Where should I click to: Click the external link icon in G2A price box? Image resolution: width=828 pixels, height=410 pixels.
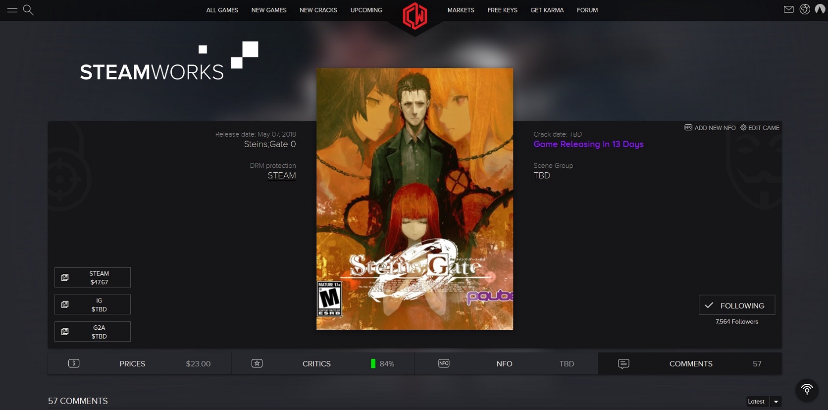click(x=65, y=331)
